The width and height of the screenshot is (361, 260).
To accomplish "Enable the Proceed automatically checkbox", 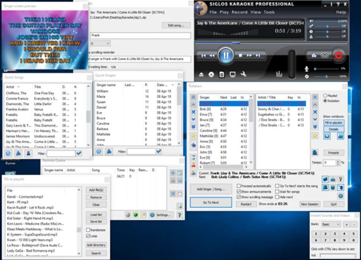I will tap(239, 186).
